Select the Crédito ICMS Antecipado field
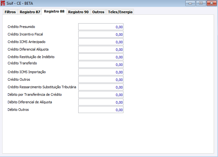This screenshot has height=157, width=218. tap(101, 42)
